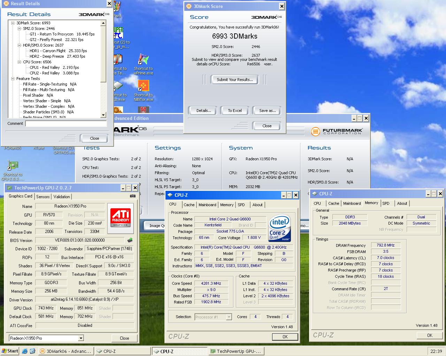Click Close in the Result Details window

pyautogui.click(x=94, y=138)
